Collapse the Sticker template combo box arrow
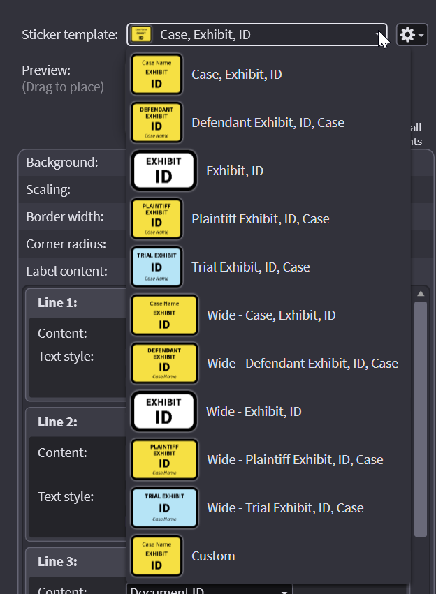 [x=378, y=34]
